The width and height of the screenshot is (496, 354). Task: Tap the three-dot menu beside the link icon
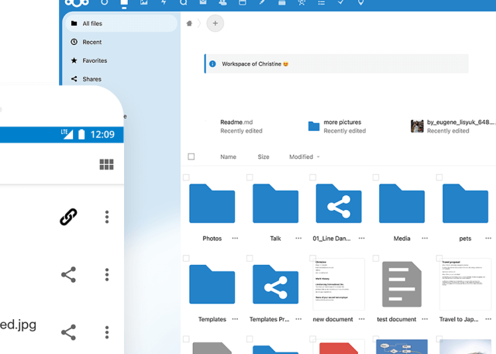click(107, 217)
